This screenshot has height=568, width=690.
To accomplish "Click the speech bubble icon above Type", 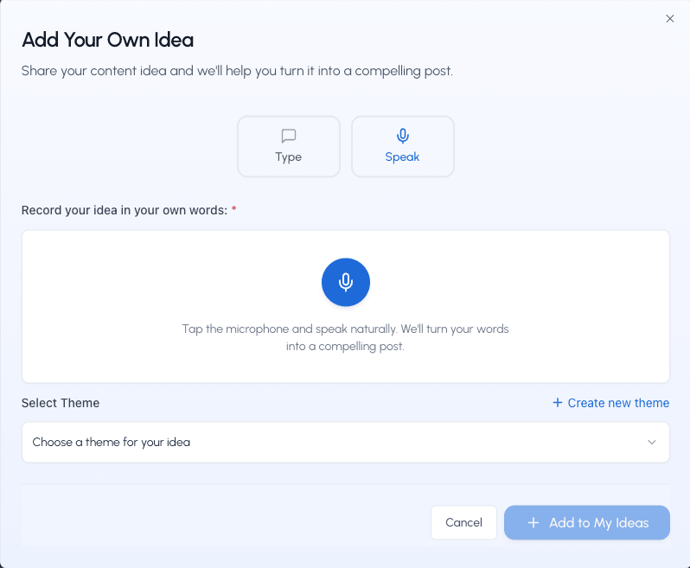I will (289, 136).
